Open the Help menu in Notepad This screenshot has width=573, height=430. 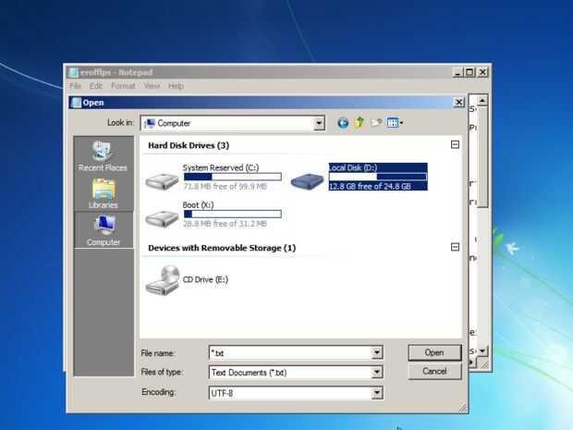(176, 86)
